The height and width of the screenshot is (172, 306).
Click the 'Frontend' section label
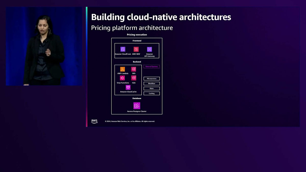[x=137, y=41]
